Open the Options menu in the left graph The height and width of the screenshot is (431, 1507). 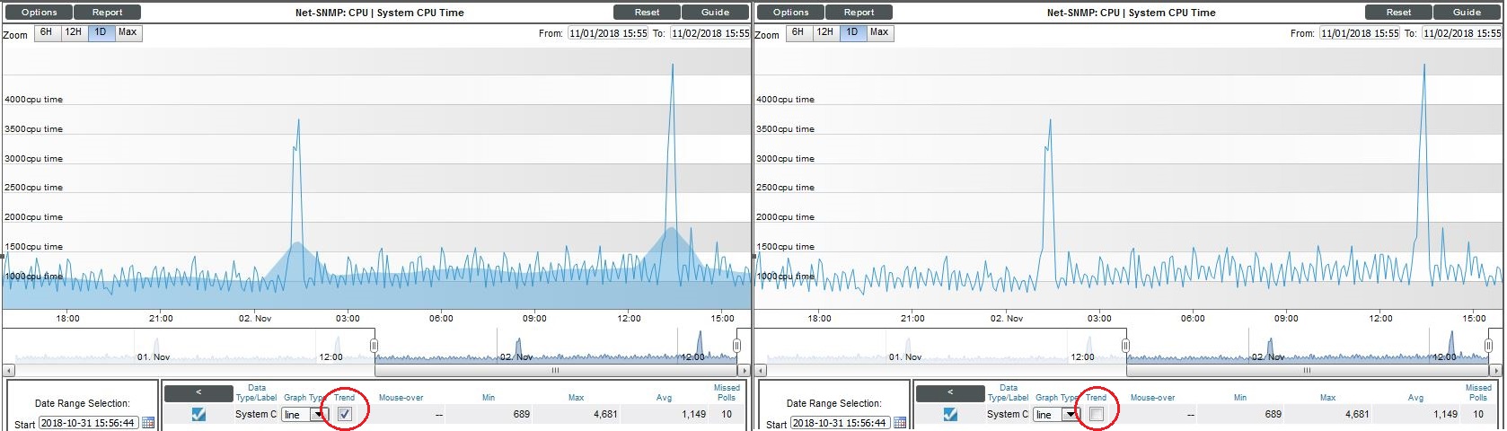[x=40, y=13]
